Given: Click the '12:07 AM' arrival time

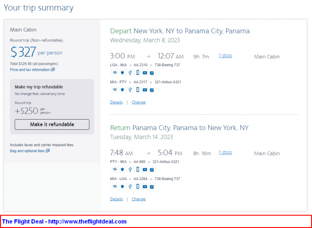Looking at the screenshot, I should pos(170,56).
